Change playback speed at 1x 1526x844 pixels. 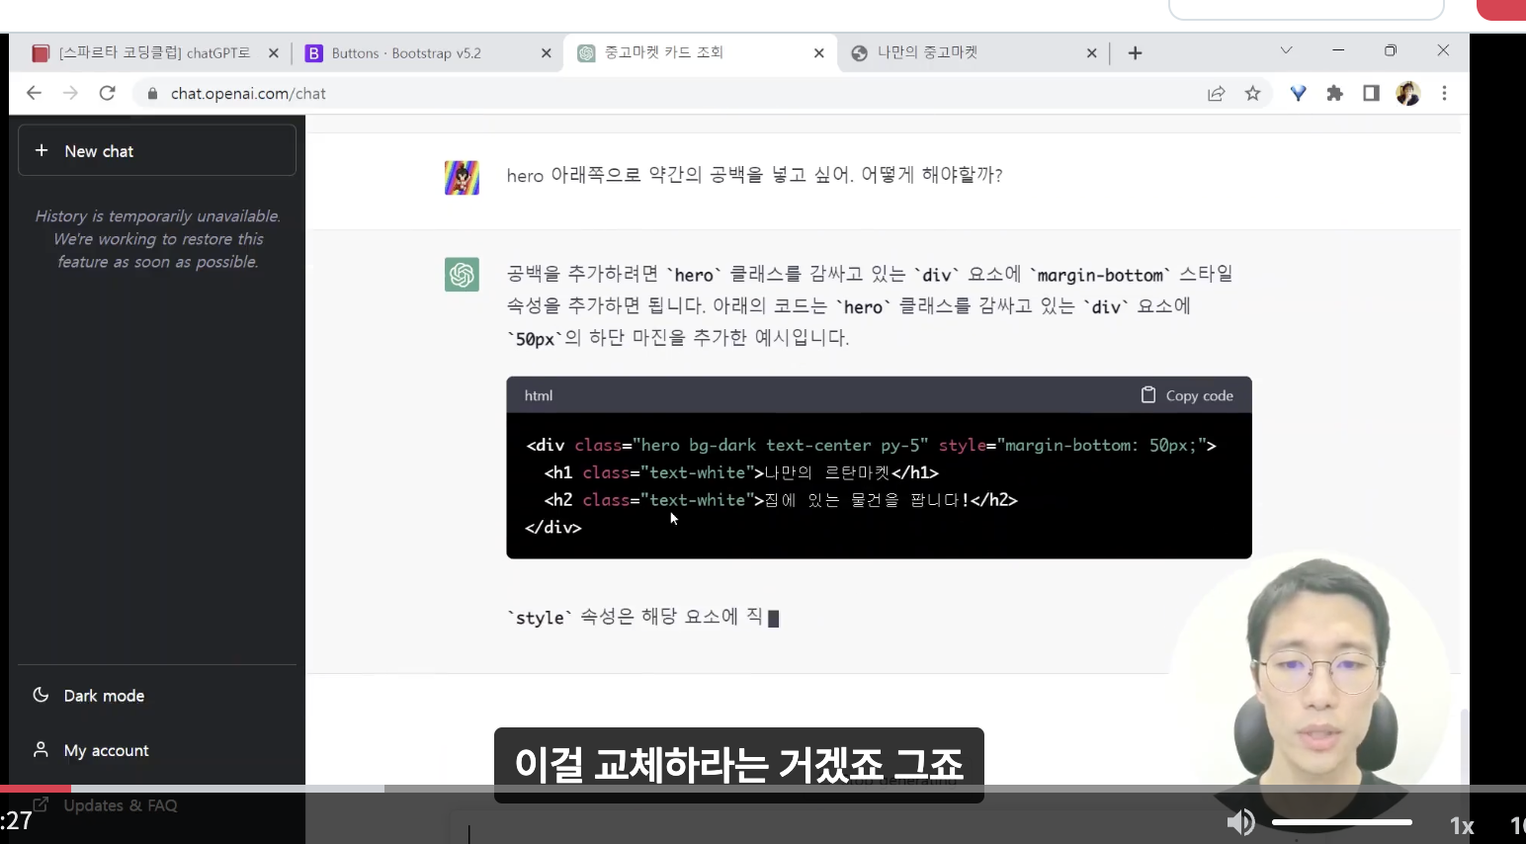(x=1462, y=825)
